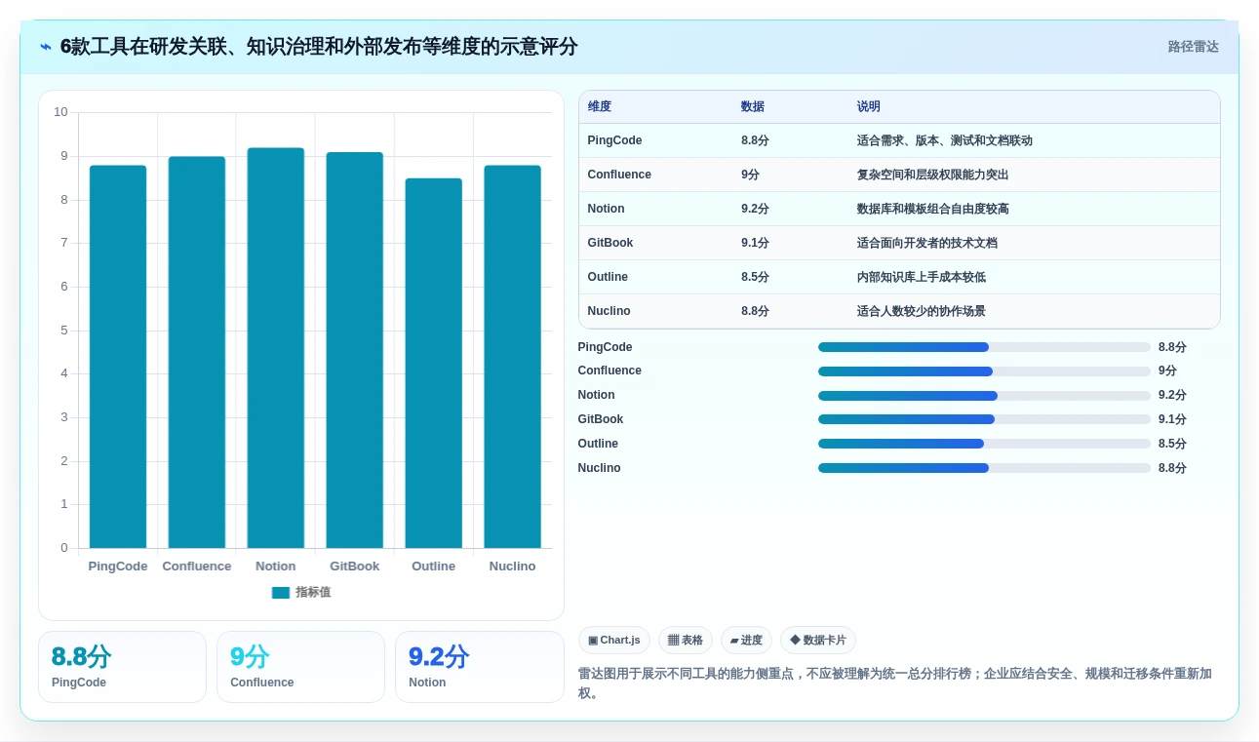The width and height of the screenshot is (1259, 742).
Task: Select the 表格 tag chip
Action: 686,641
